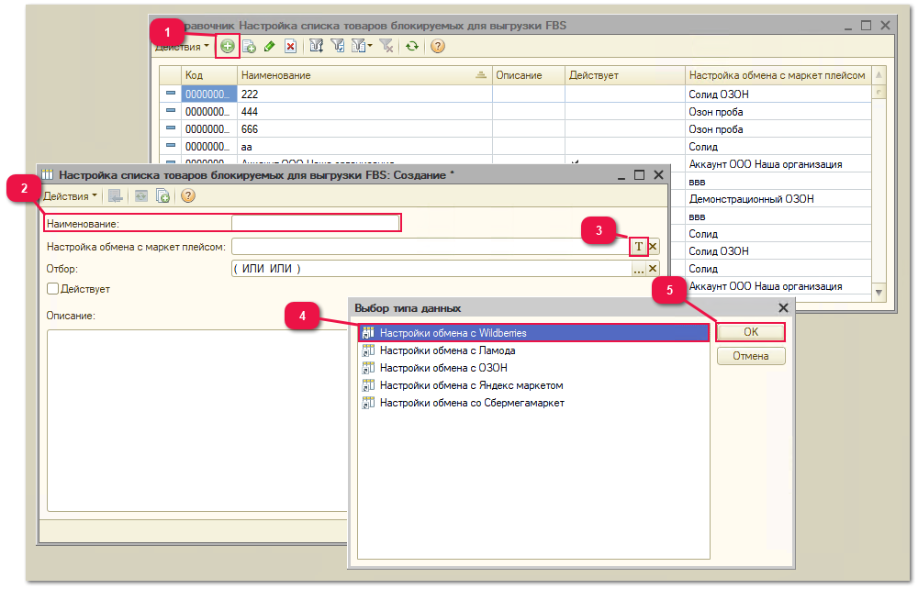
Task: Maximize the directory list window
Action: [x=867, y=25]
